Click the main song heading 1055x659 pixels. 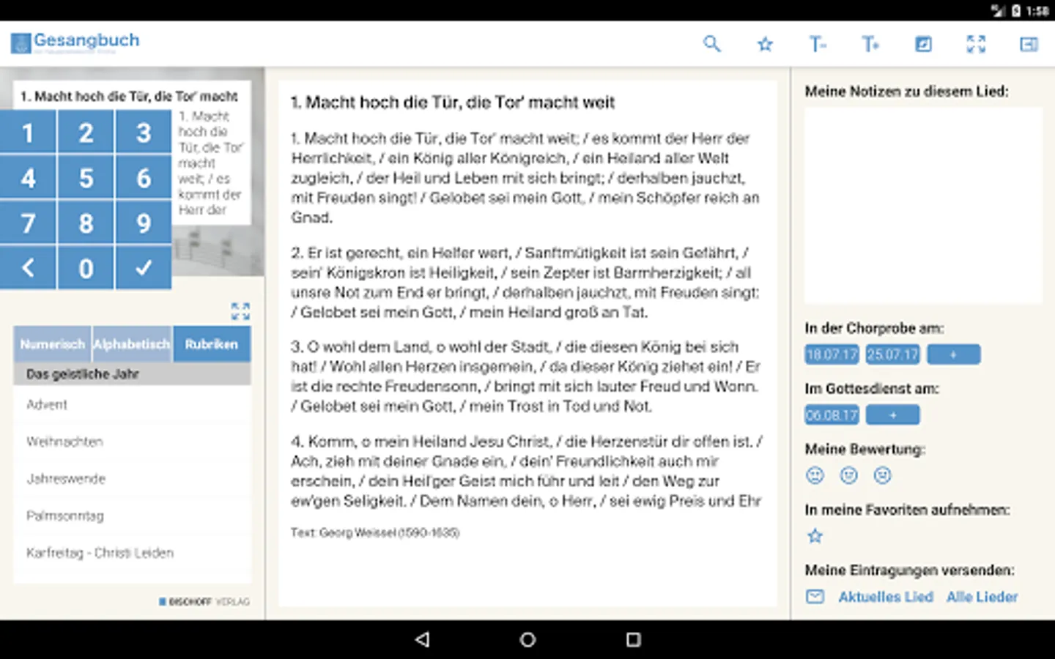(453, 103)
